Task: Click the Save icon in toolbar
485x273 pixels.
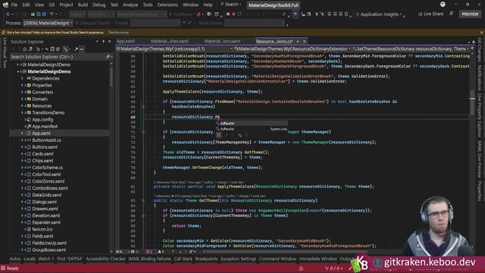Action: tap(39, 14)
